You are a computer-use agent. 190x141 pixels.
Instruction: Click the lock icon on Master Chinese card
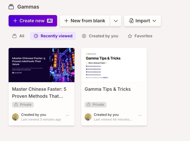click(x=16, y=104)
